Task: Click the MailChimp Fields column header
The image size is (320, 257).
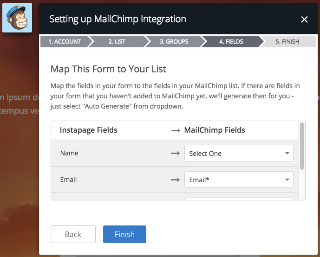Action: (215, 130)
